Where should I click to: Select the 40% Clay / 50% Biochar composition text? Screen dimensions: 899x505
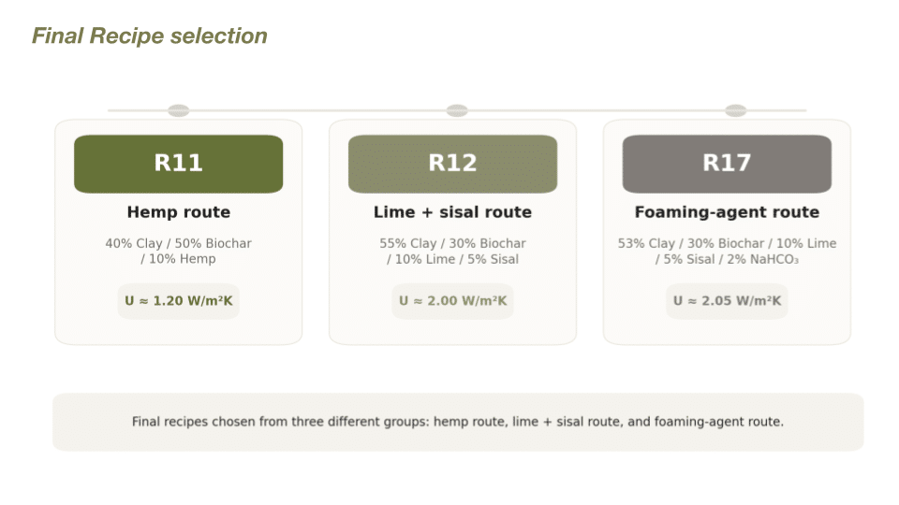click(x=178, y=243)
